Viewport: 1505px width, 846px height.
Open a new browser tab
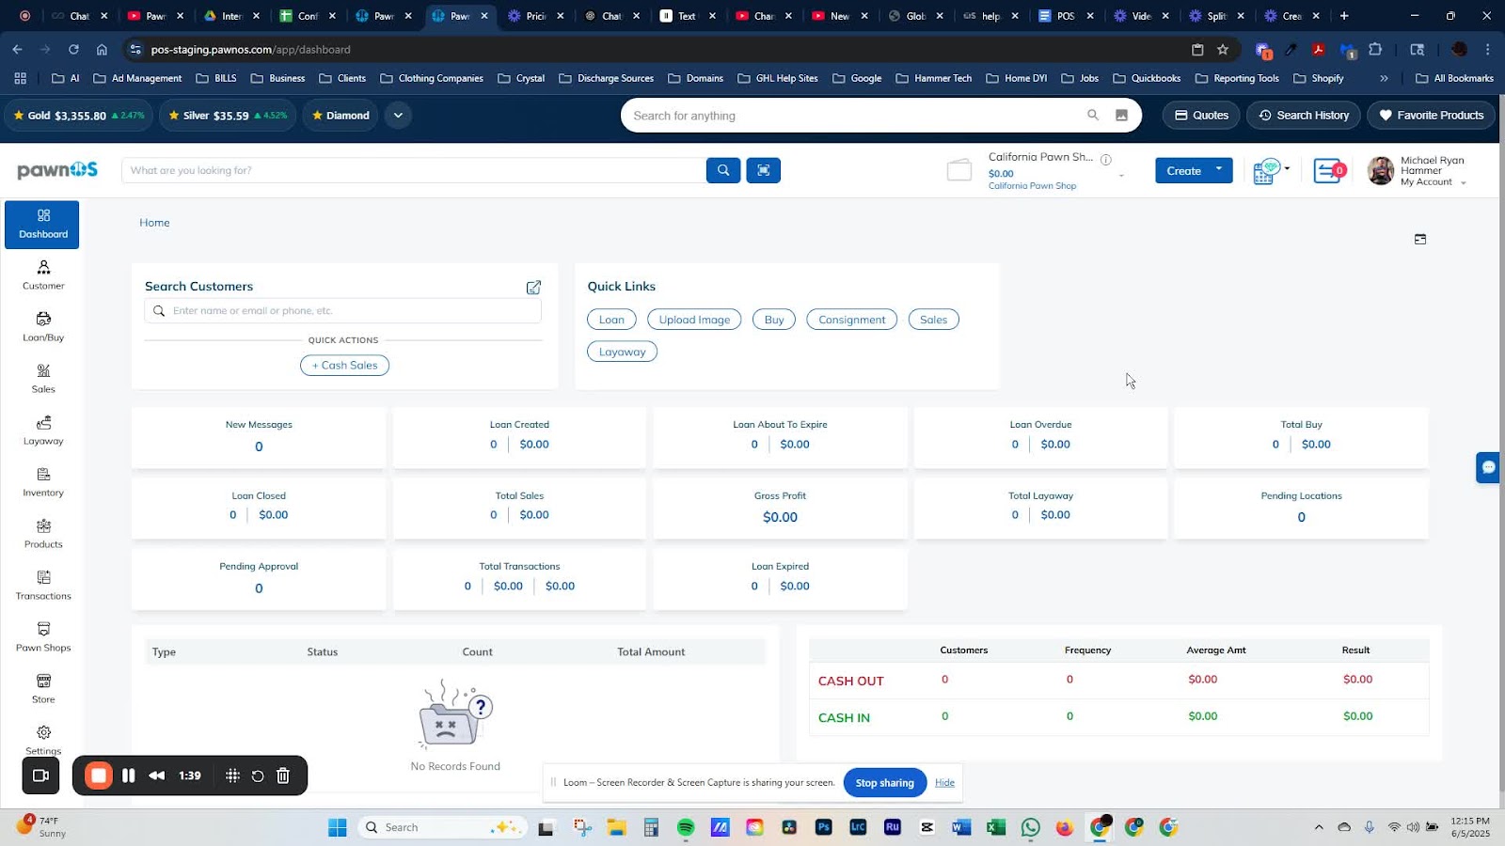pos(1344,16)
